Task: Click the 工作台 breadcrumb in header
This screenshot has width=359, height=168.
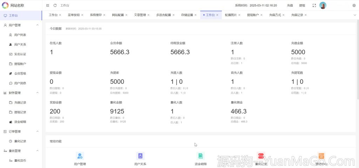Action: coord(65,6)
